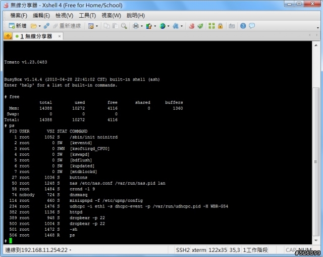The height and width of the screenshot is (257, 323).
Task: Click the 新增 (New) session button
Action: point(18,26)
